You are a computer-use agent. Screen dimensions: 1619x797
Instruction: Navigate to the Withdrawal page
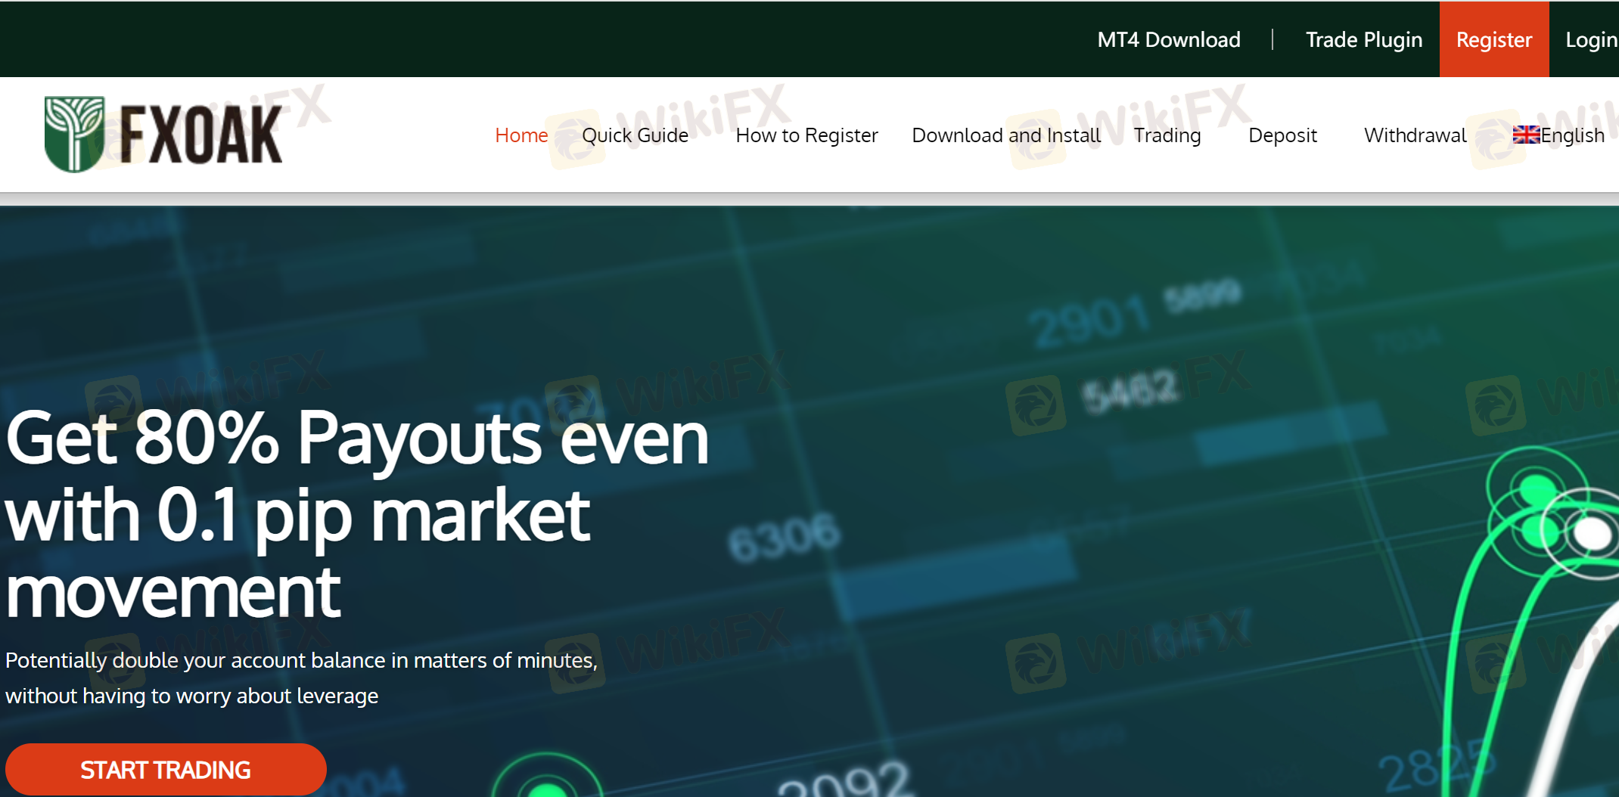pos(1415,135)
